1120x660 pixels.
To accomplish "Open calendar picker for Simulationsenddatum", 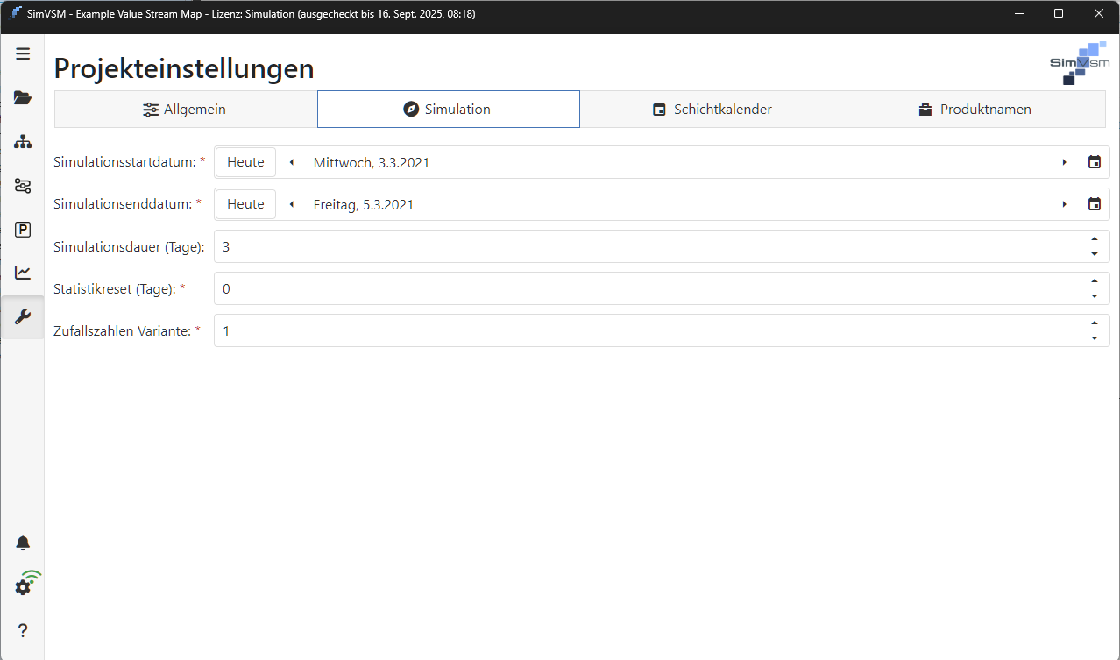I will 1094,204.
